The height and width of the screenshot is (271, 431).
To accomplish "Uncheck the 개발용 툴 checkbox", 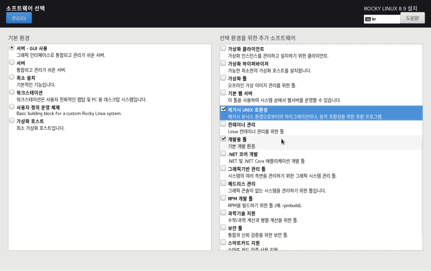I will [x=223, y=139].
